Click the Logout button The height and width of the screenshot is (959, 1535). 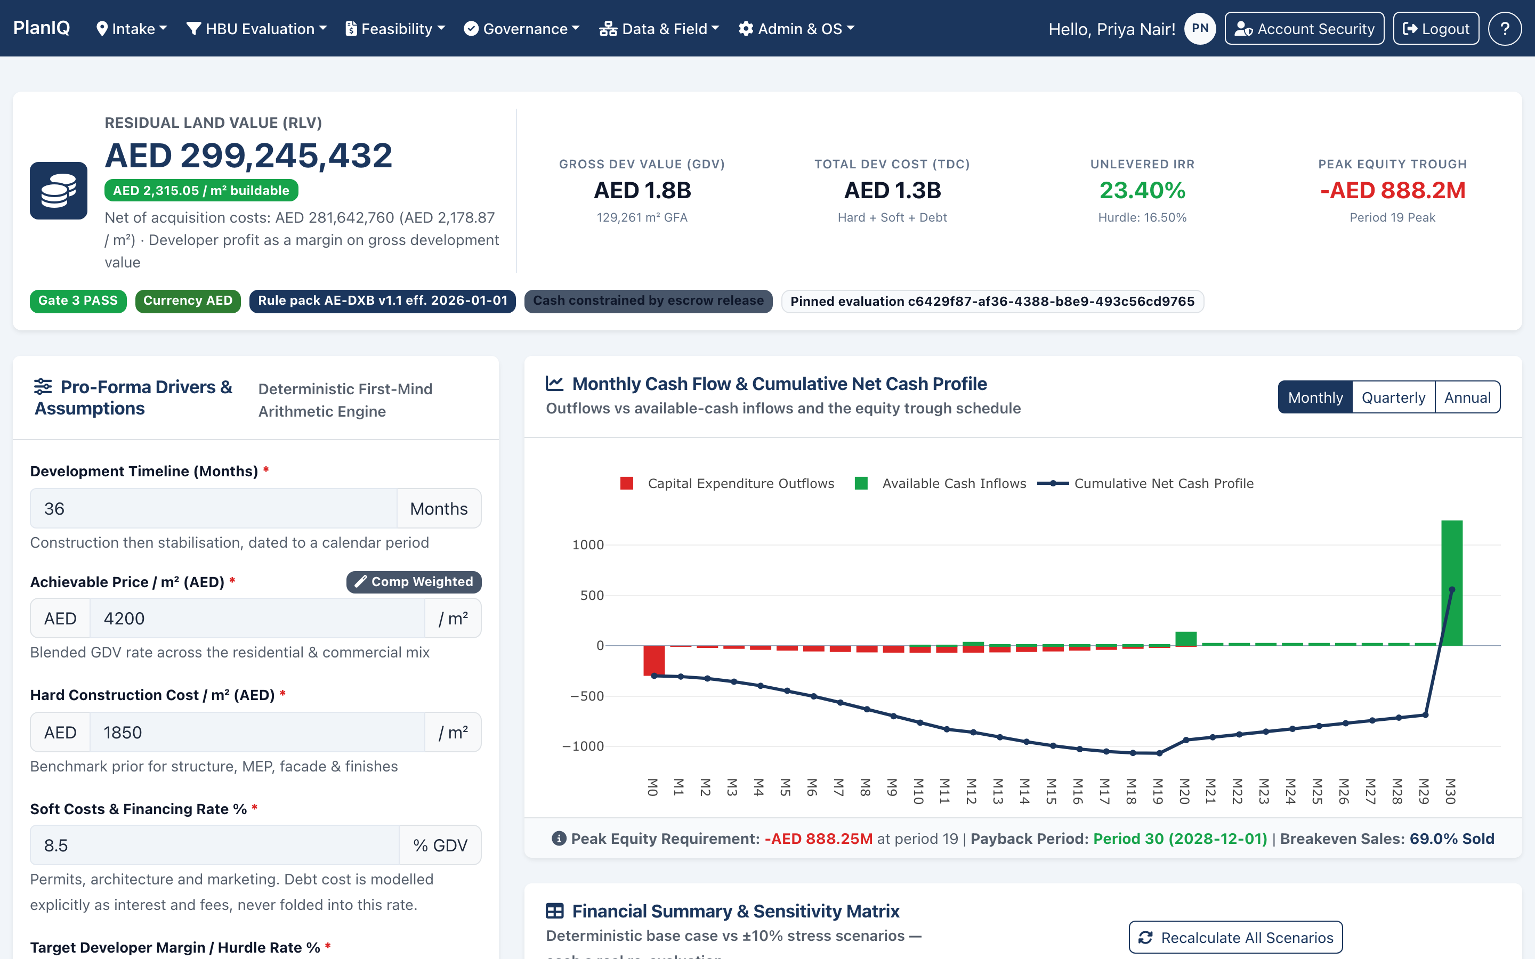click(x=1436, y=29)
